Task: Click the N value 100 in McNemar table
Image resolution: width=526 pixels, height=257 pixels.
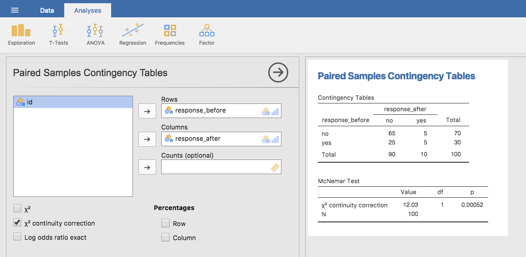Action: (x=413, y=214)
